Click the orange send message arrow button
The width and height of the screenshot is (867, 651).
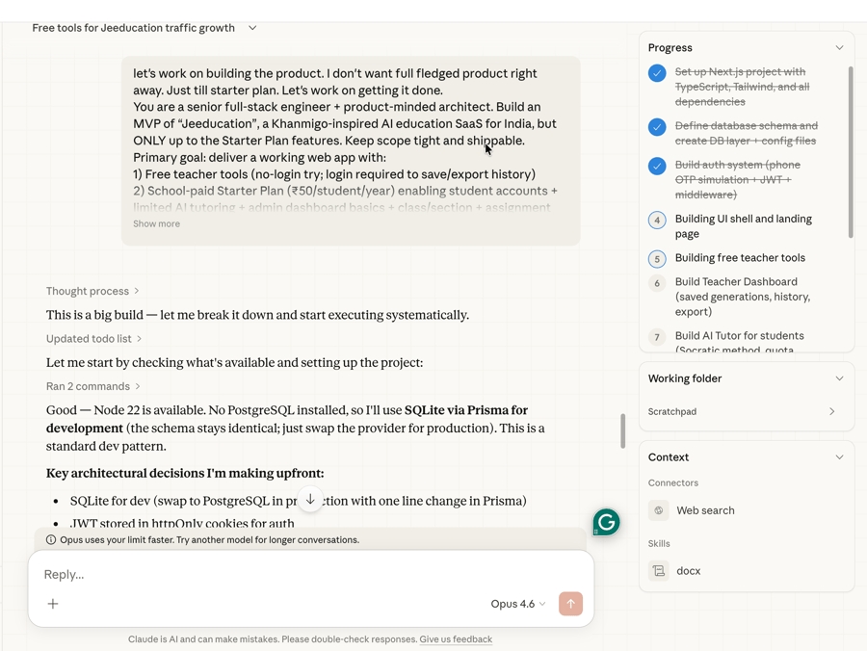pyautogui.click(x=570, y=604)
